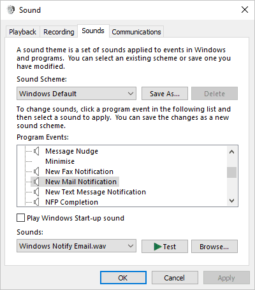Click speaker icon beside NFP Completion
255x290 pixels.
36,202
